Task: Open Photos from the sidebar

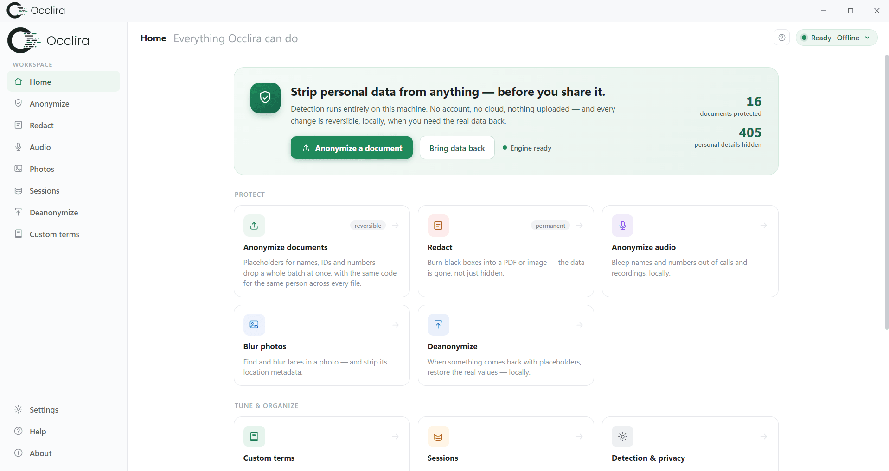Action: click(x=64, y=169)
